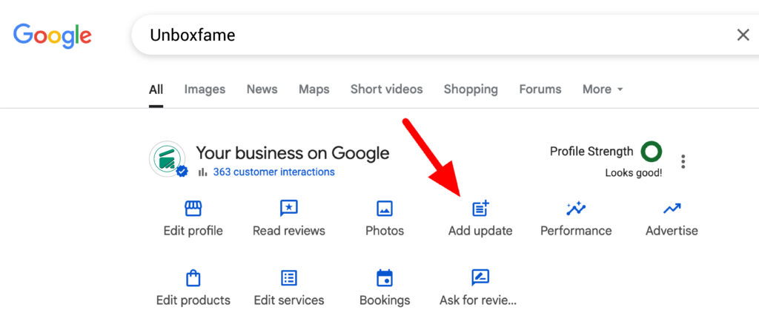
Task: Switch to the Images tab
Action: tap(205, 90)
